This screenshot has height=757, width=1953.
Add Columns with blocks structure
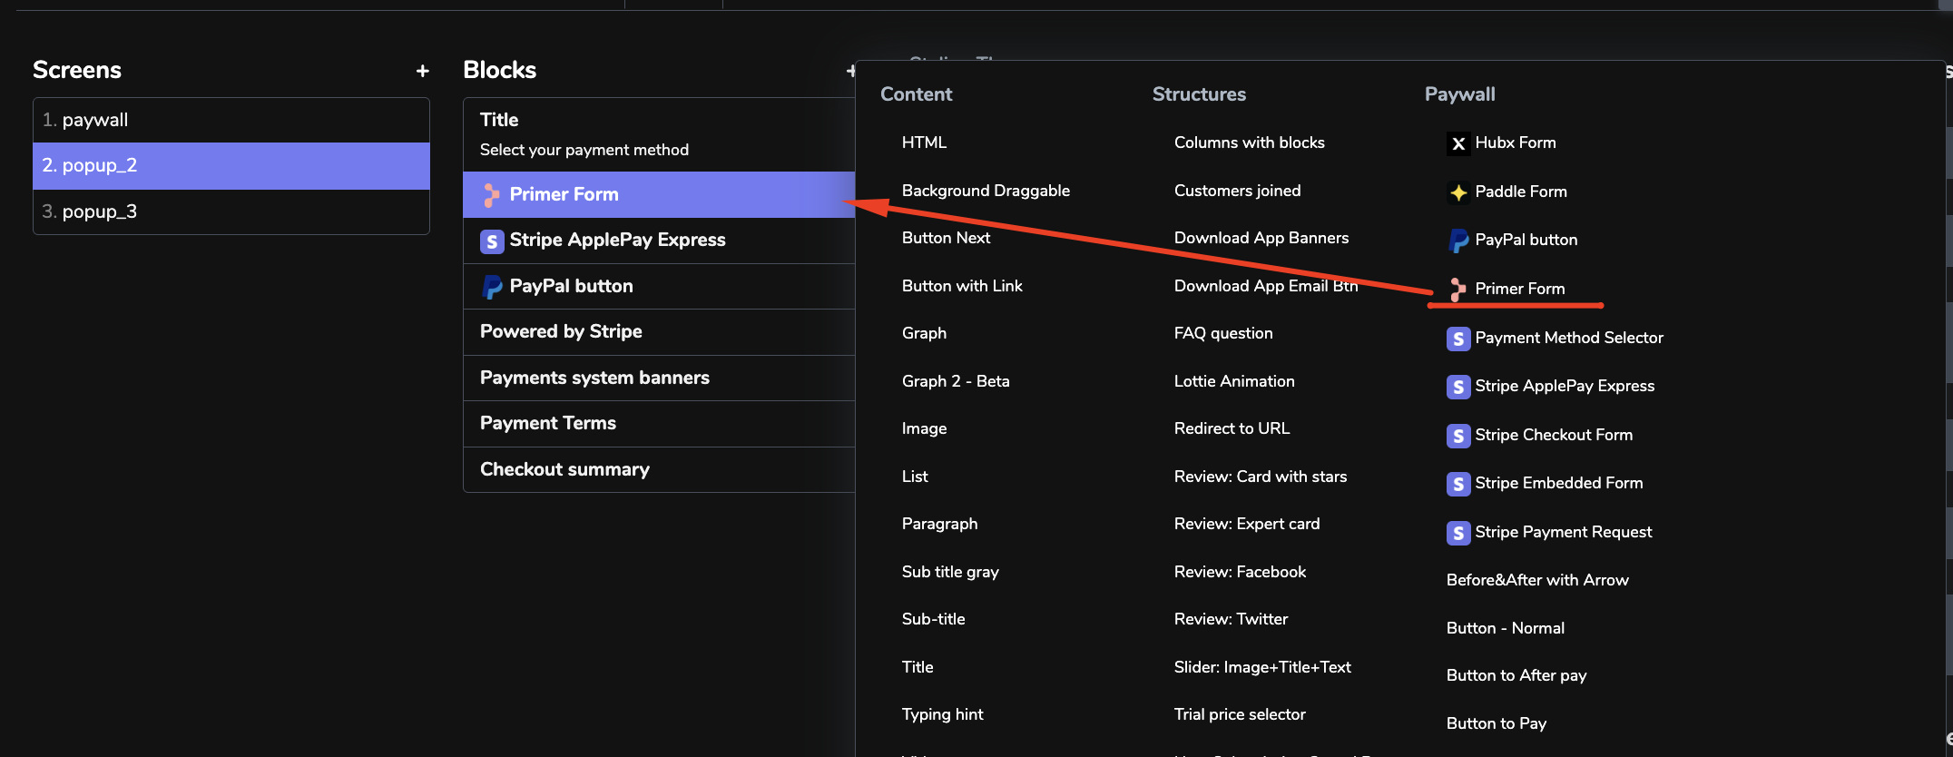pos(1249,143)
